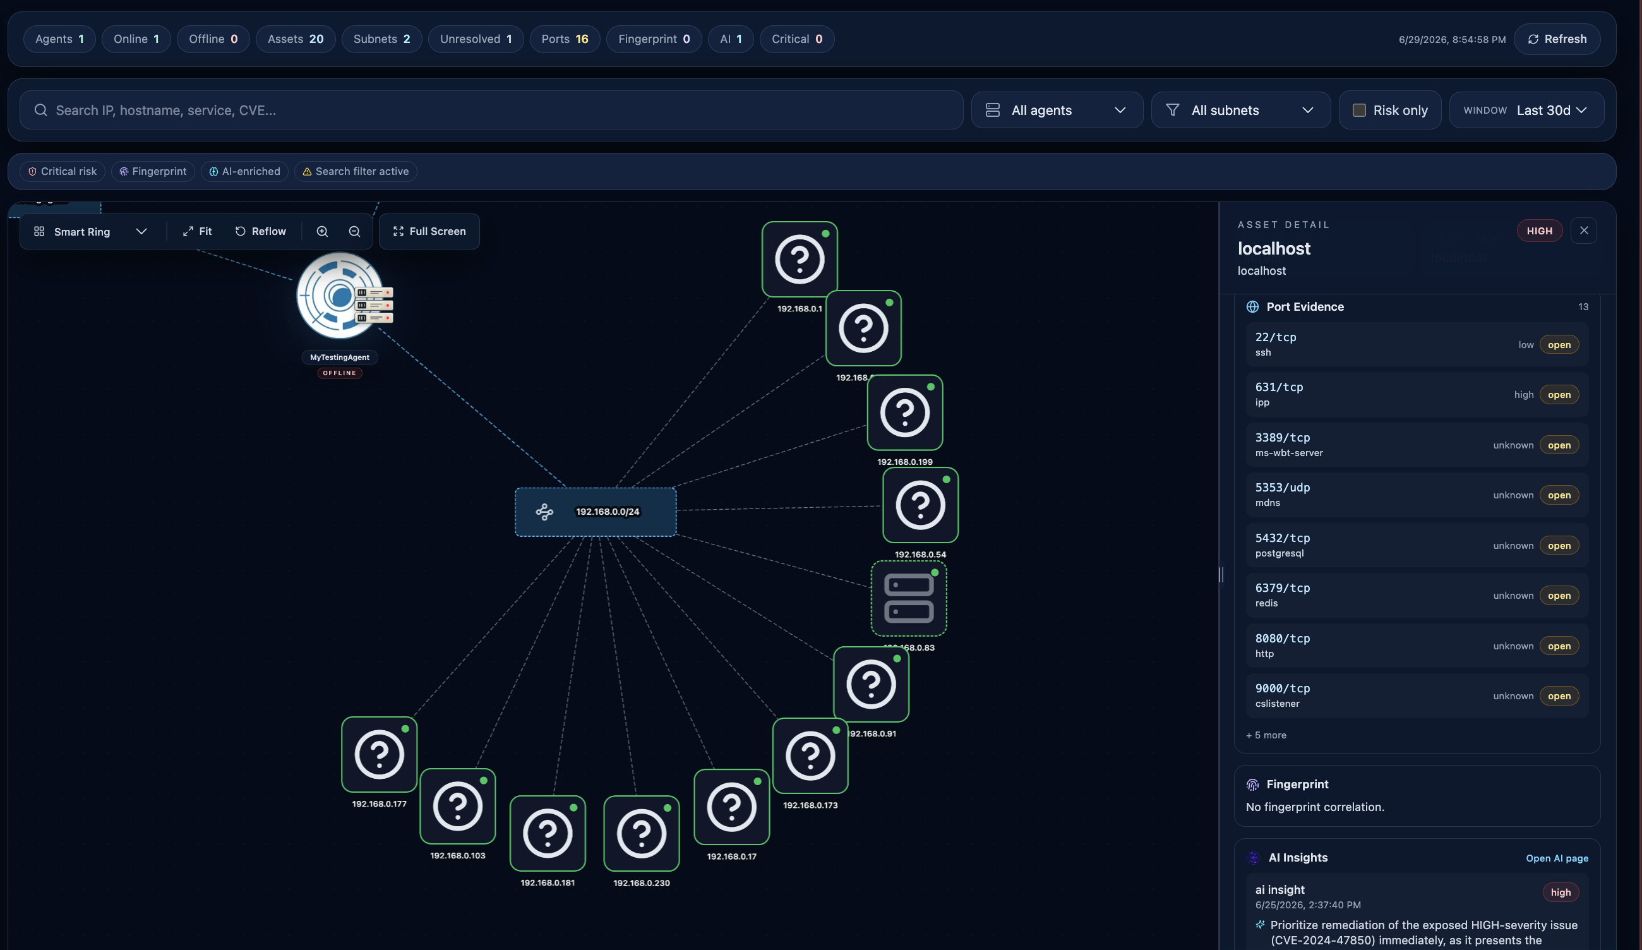The height and width of the screenshot is (950, 1642).
Task: Focus the IP, hostname, service search field
Action: [x=491, y=110]
